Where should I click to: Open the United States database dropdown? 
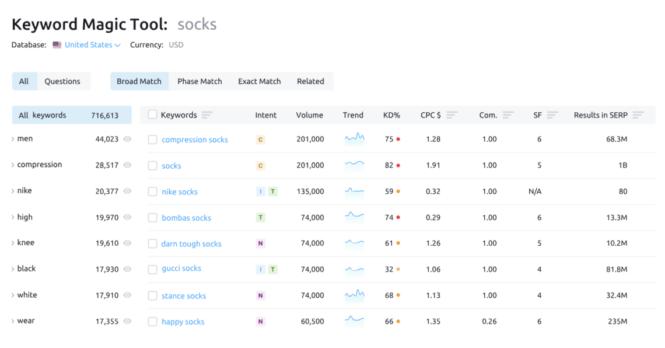click(92, 45)
